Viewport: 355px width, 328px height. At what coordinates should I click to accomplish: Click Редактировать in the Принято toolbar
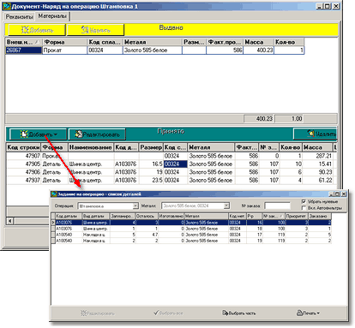[x=97, y=134]
